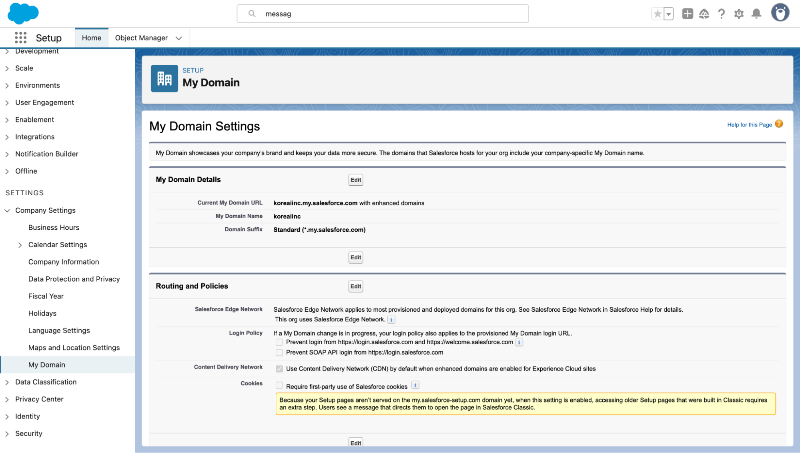This screenshot has width=800, height=453.
Task: Expand the Notification Builder section
Action: (x=7, y=154)
